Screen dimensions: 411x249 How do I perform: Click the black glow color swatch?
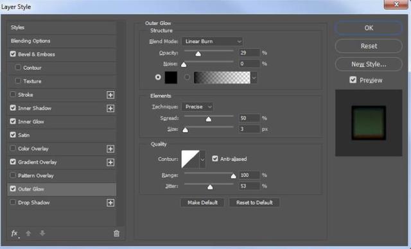point(171,78)
